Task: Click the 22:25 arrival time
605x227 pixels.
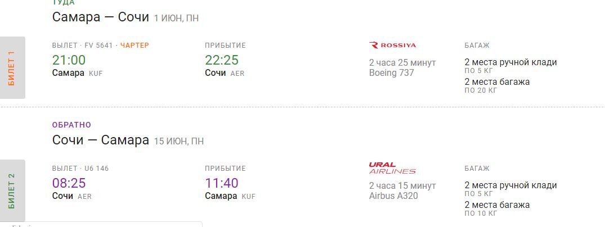Action: [x=222, y=60]
